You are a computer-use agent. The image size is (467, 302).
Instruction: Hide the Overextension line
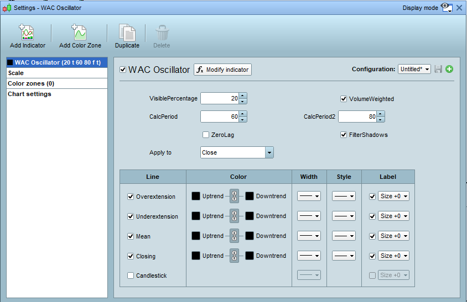point(131,197)
